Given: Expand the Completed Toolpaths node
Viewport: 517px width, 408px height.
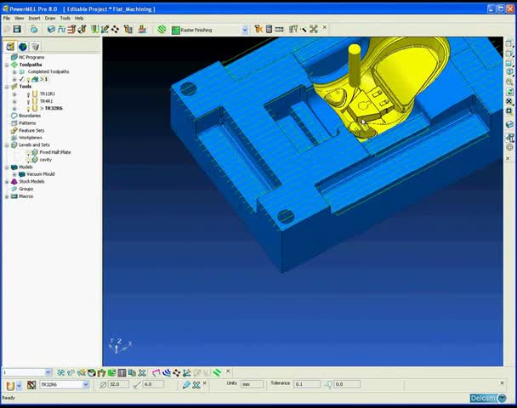Looking at the screenshot, I should 14,72.
